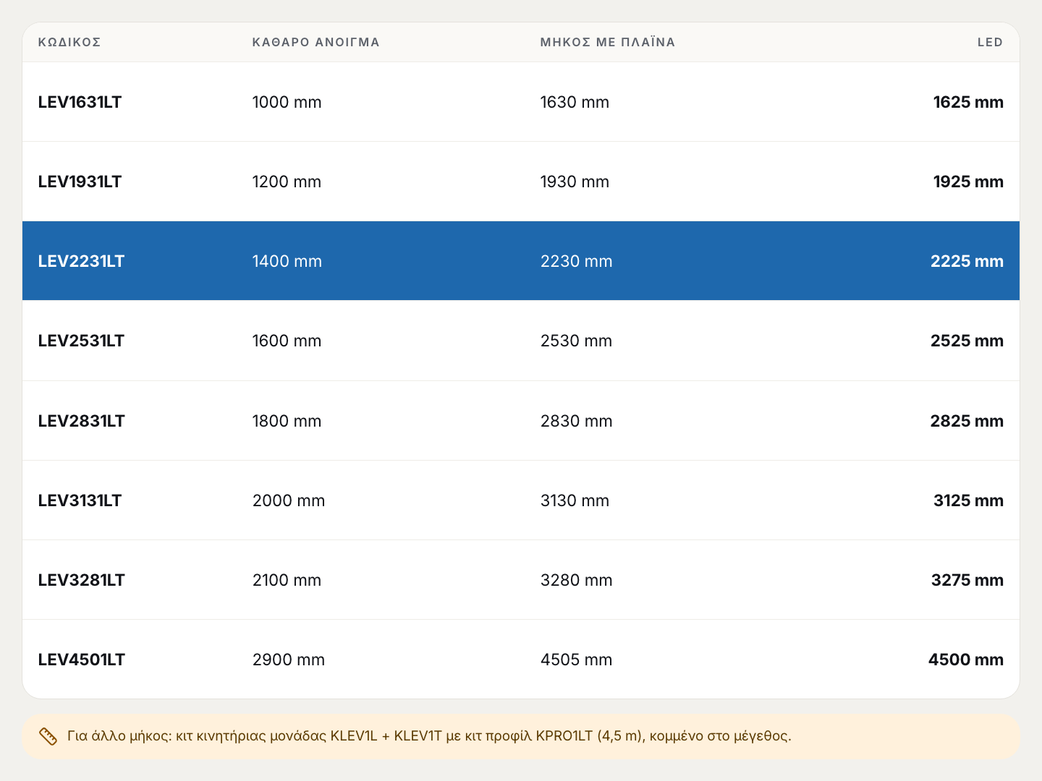
Task: Select the ΚΑΘΑΡΟ ΑΝΟΙΓΜΑ column header
Action: [x=316, y=42]
